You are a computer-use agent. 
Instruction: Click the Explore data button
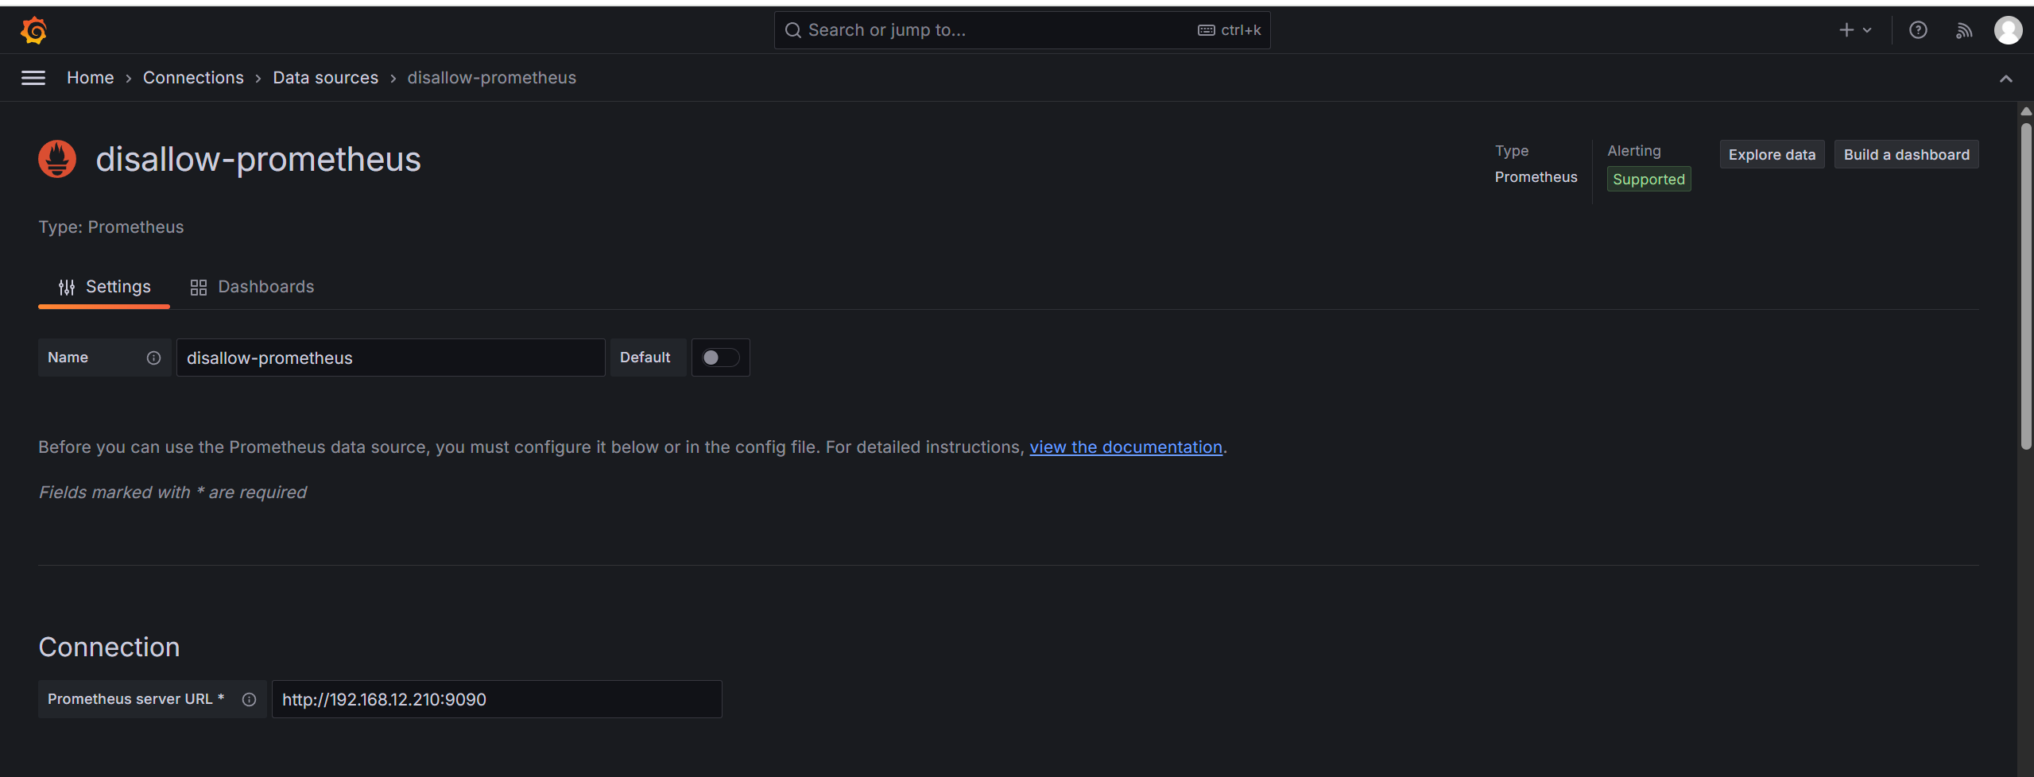(x=1772, y=155)
